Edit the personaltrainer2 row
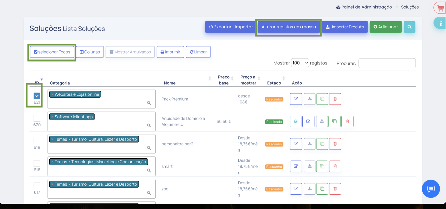 click(296, 144)
